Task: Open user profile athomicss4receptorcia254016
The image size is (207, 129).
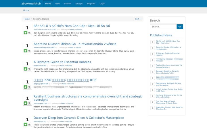Action: [x=45, y=48]
